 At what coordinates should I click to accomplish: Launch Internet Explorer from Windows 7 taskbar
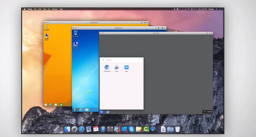point(81,110)
